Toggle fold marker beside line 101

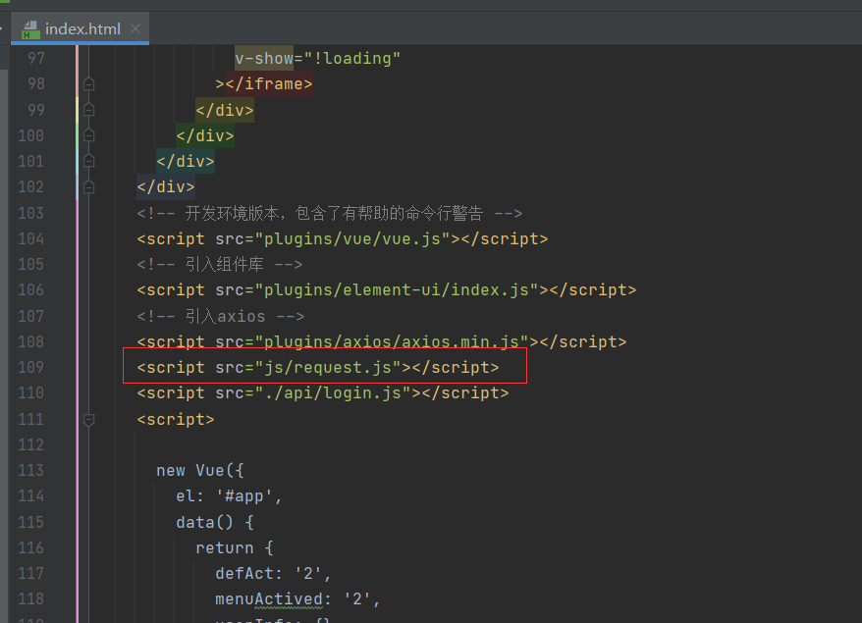[88, 161]
